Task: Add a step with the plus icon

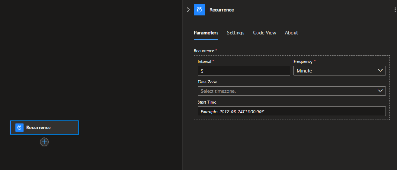Action: pyautogui.click(x=44, y=142)
